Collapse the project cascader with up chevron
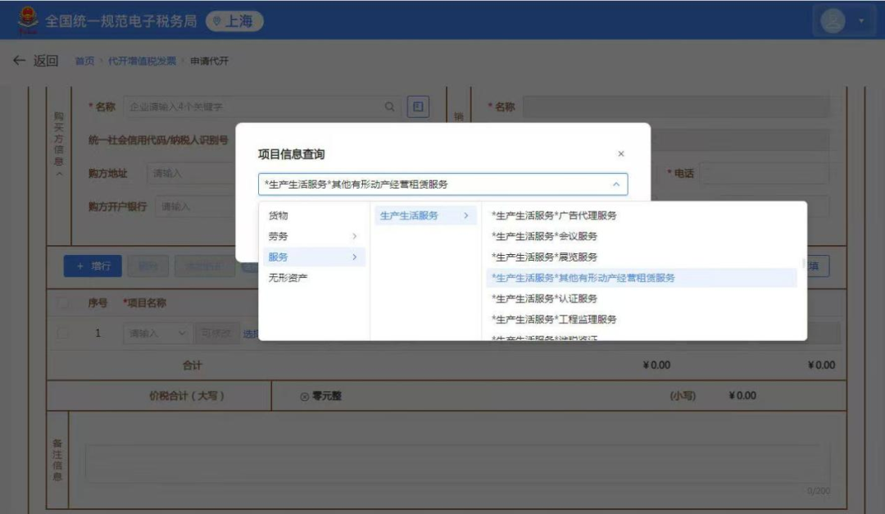 tap(615, 184)
